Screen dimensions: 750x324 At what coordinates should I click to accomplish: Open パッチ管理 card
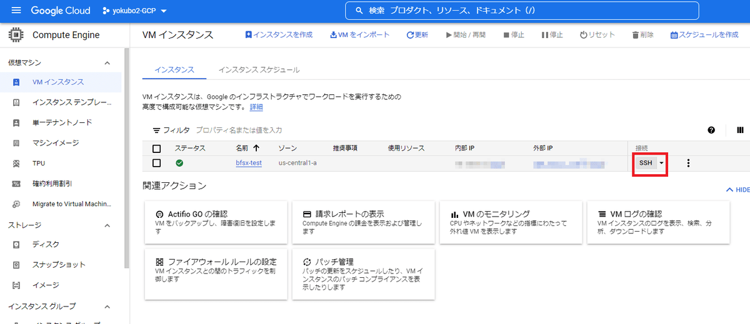pos(364,274)
